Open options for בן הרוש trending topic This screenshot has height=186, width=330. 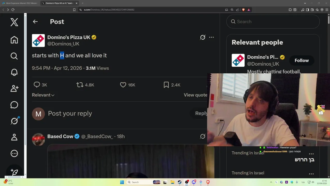coord(311,154)
